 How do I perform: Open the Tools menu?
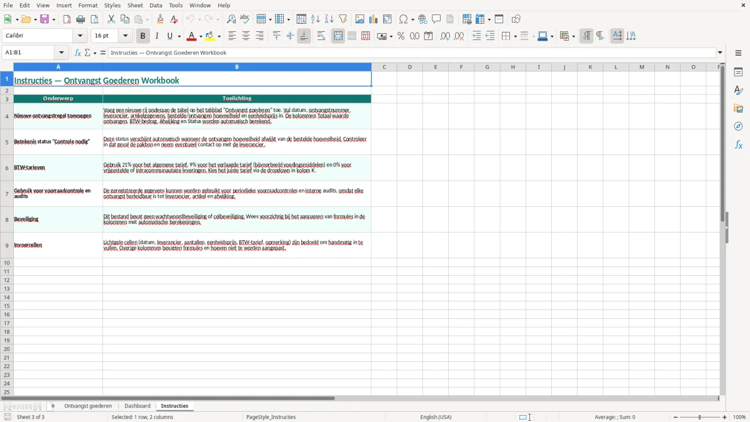tap(176, 5)
